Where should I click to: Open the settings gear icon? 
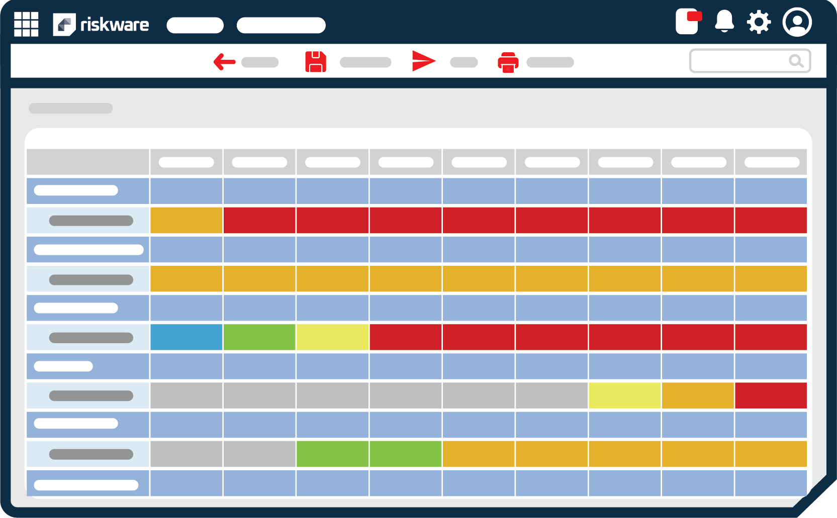pos(759,22)
